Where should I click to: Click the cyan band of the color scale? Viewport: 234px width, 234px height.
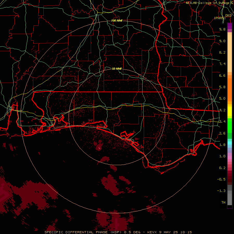point(230,143)
